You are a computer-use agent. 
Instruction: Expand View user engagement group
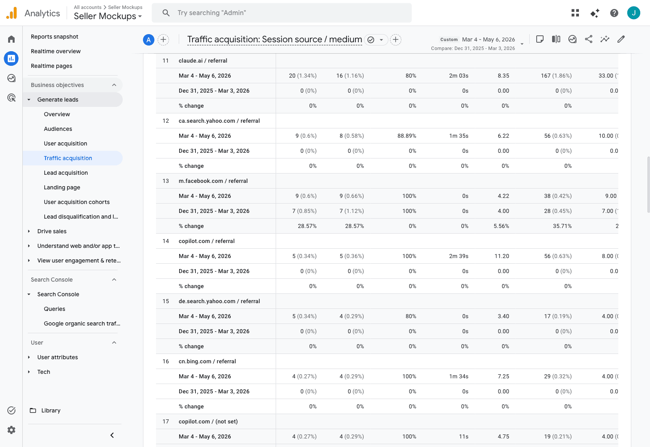point(29,260)
